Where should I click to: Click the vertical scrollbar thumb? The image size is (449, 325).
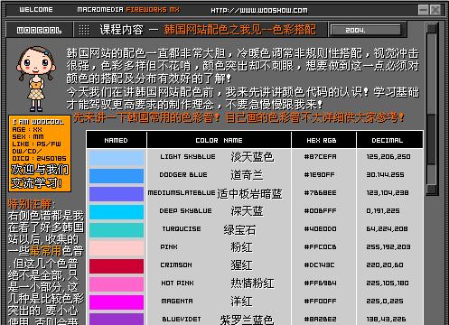point(432,139)
